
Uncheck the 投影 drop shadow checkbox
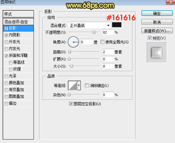coord(6,28)
